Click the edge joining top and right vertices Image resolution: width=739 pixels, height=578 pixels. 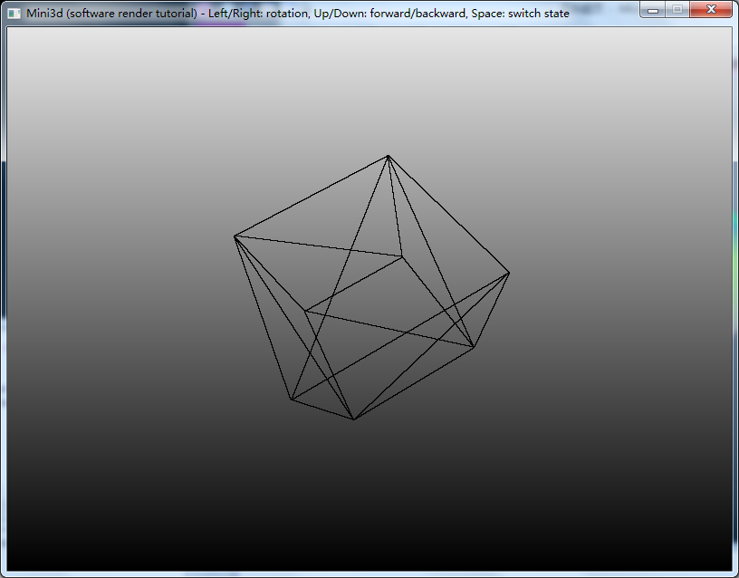click(448, 214)
